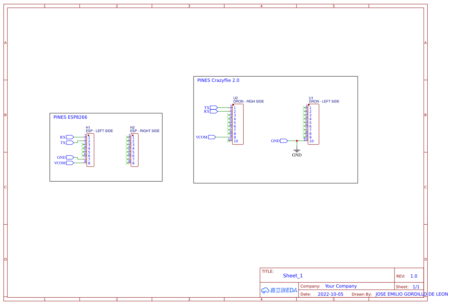
Task: Click the Sheet_1 title field
Action: pos(293,276)
